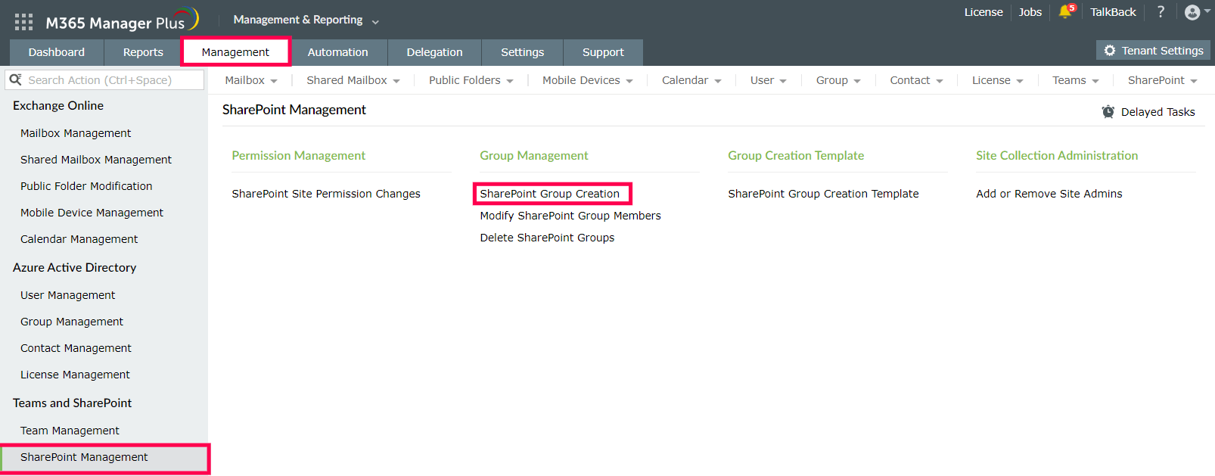
Task: Switch to the Reports tab
Action: (143, 52)
